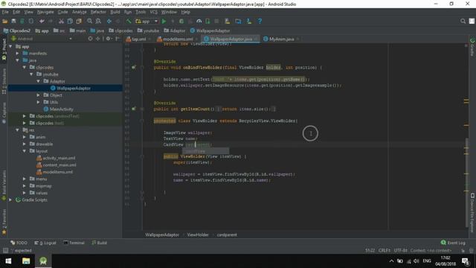Click the Save All toolbar icon
This screenshot has height=268, width=476.
click(x=13, y=22)
